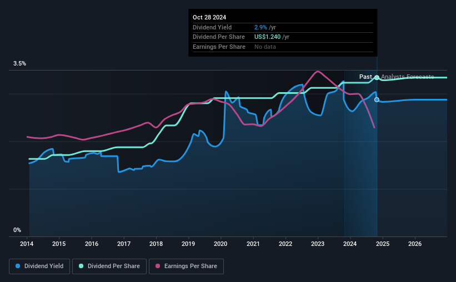The height and width of the screenshot is (282, 456).
Task: Click the 0% y-axis label
Action: click(x=17, y=230)
